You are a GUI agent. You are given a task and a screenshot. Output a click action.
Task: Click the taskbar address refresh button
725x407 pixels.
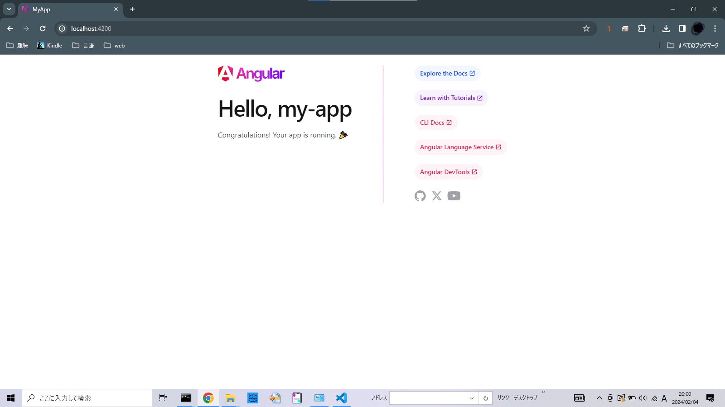pos(485,398)
